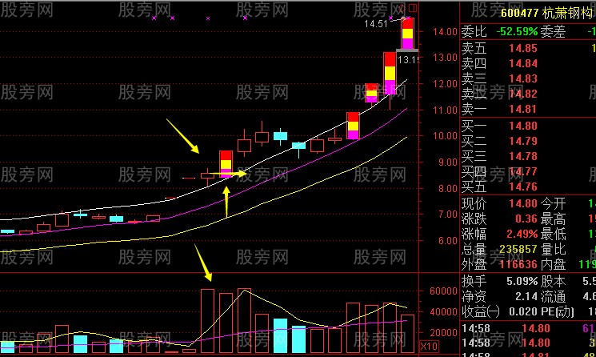596x357 pixels.
Task: Click the 总量 235857 value
Action: [518, 249]
